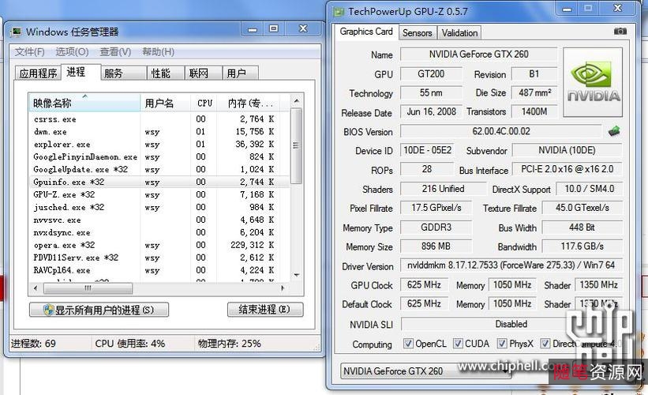
Task: Open the NVIDIA GeForce GTX 260 dropdown
Action: 425,371
